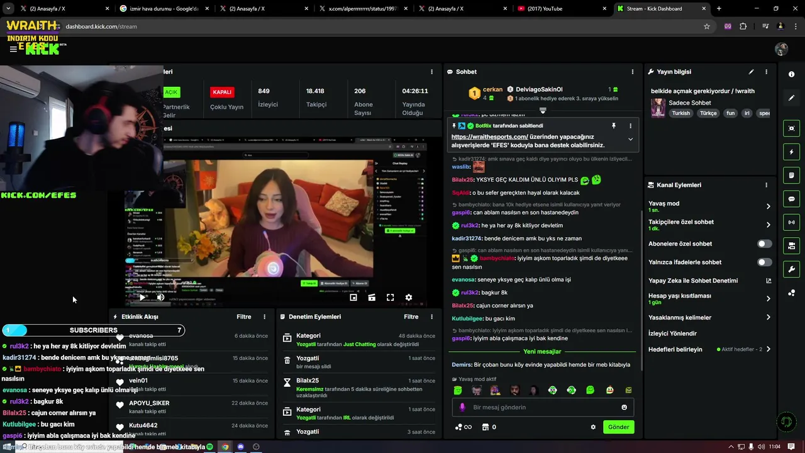The height and width of the screenshot is (453, 805).
Task: Toggle Yalnızca ifadelerle sohbet switch
Action: tap(764, 262)
